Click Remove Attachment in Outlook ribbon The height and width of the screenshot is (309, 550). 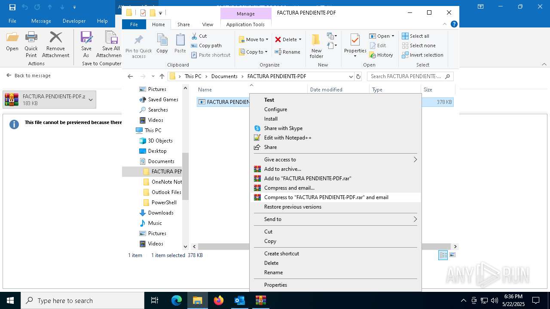coord(55,45)
